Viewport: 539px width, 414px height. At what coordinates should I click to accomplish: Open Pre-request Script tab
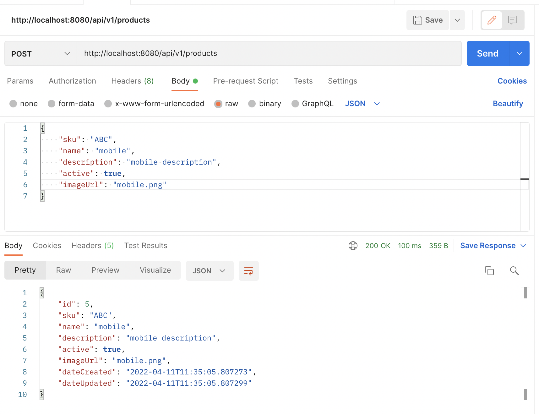(246, 81)
